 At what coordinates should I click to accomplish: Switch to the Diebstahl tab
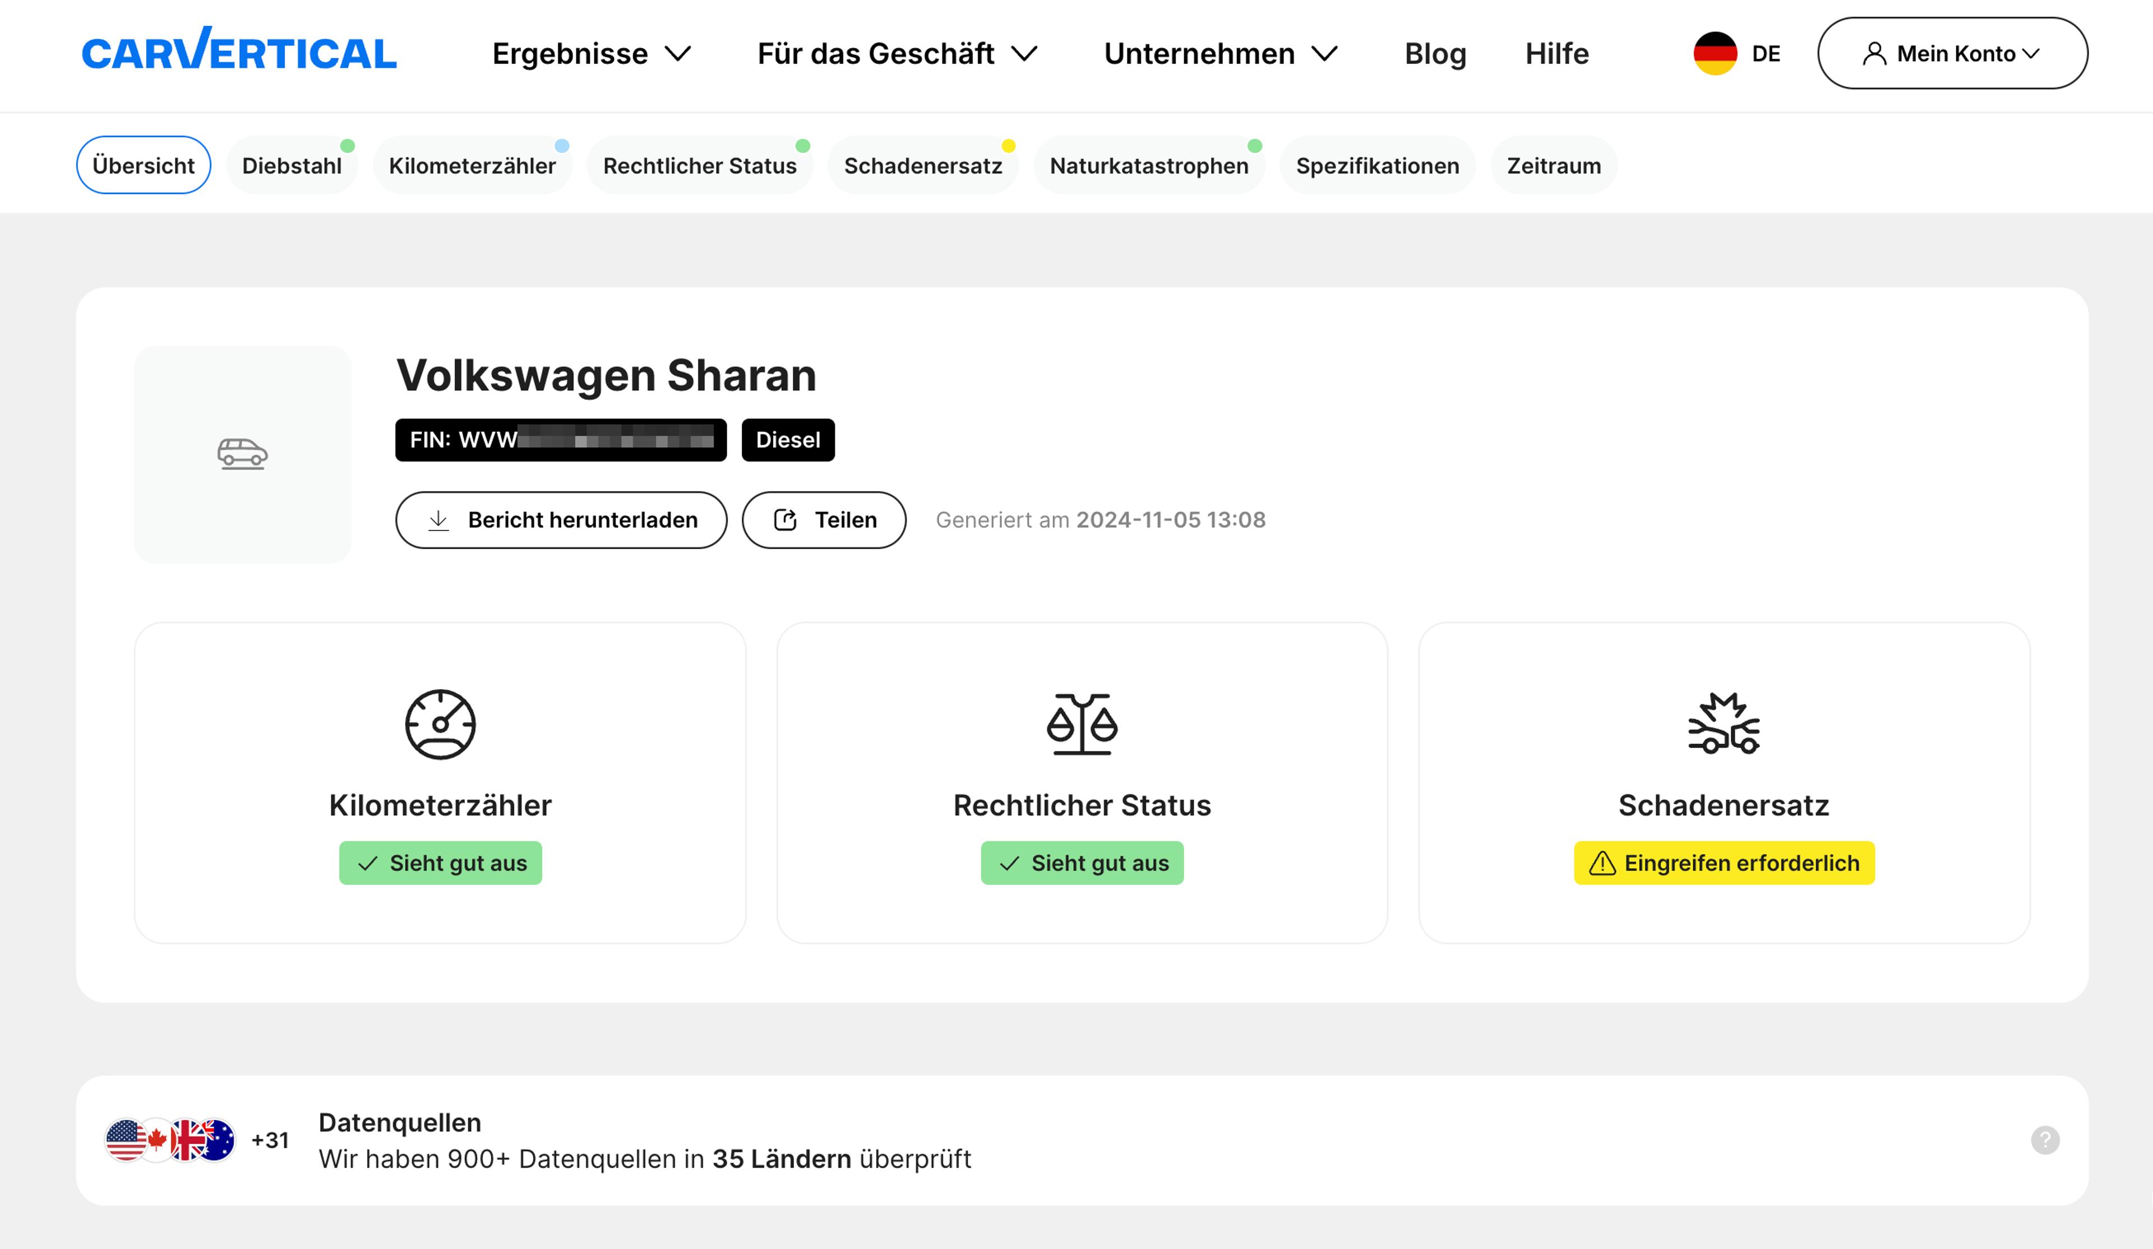(292, 165)
